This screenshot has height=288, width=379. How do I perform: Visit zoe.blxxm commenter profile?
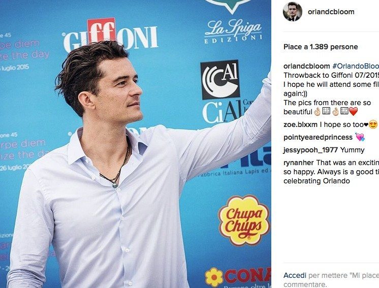click(x=300, y=124)
